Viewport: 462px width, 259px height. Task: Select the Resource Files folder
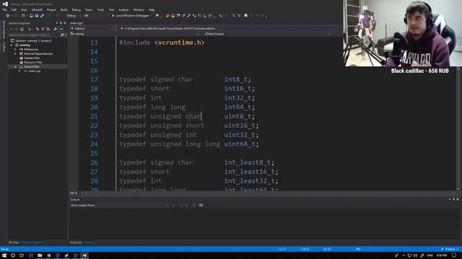point(32,63)
